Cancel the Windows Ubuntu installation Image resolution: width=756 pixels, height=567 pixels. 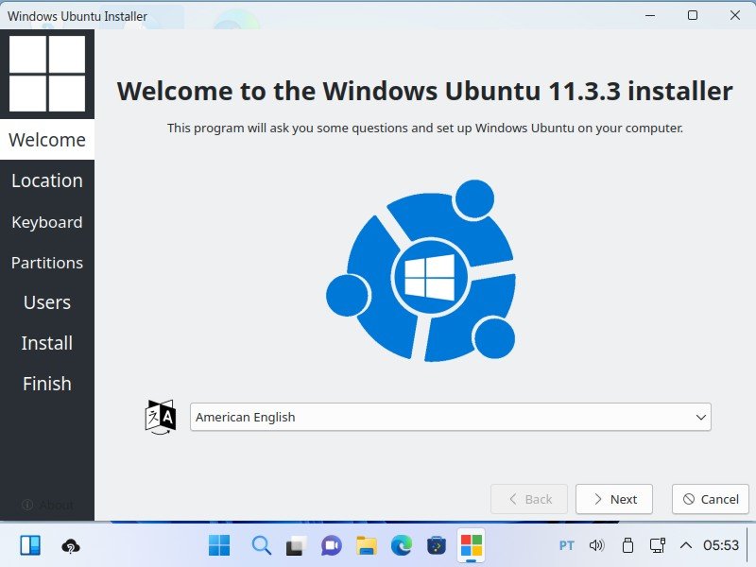pos(710,499)
